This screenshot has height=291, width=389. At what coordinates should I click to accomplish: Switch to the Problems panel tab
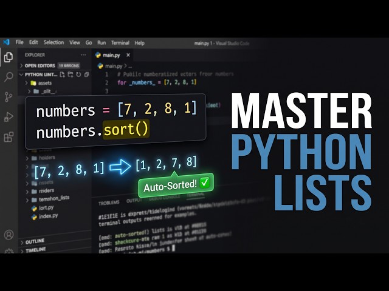point(109,203)
